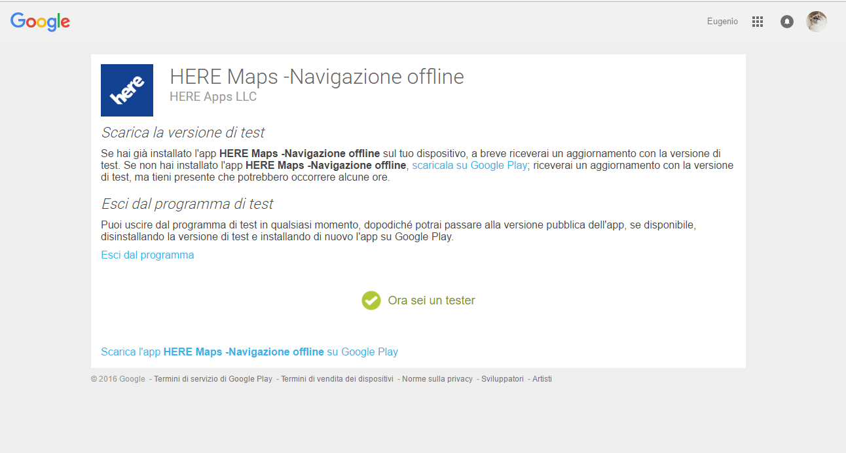Click the Google logo
Viewport: 846px width, 453px height.
(40, 22)
